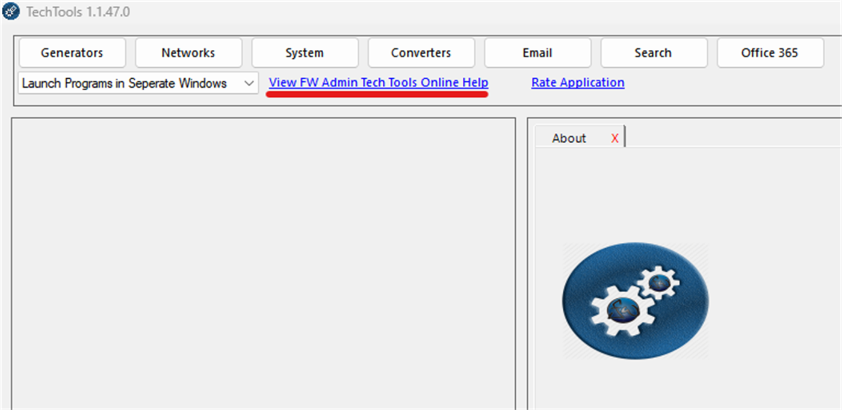Open the Email tools section
Screen dimensions: 842x410
coord(537,52)
